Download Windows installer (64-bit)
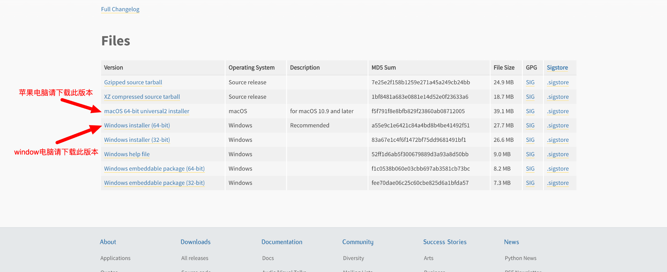 tap(137, 125)
